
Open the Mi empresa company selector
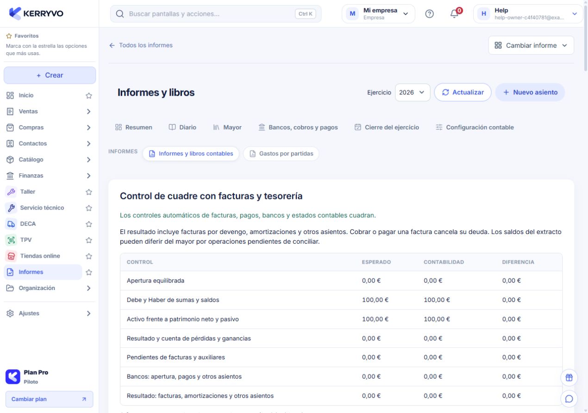pyautogui.click(x=378, y=14)
